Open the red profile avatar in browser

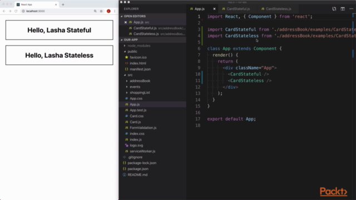[x=108, y=11]
